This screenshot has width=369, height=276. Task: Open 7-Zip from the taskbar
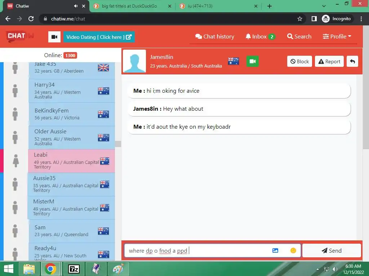click(74, 269)
